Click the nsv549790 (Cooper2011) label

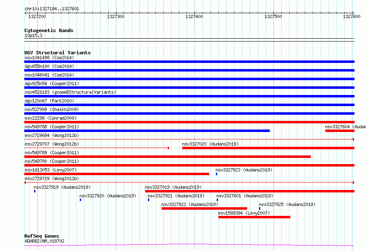52,161
